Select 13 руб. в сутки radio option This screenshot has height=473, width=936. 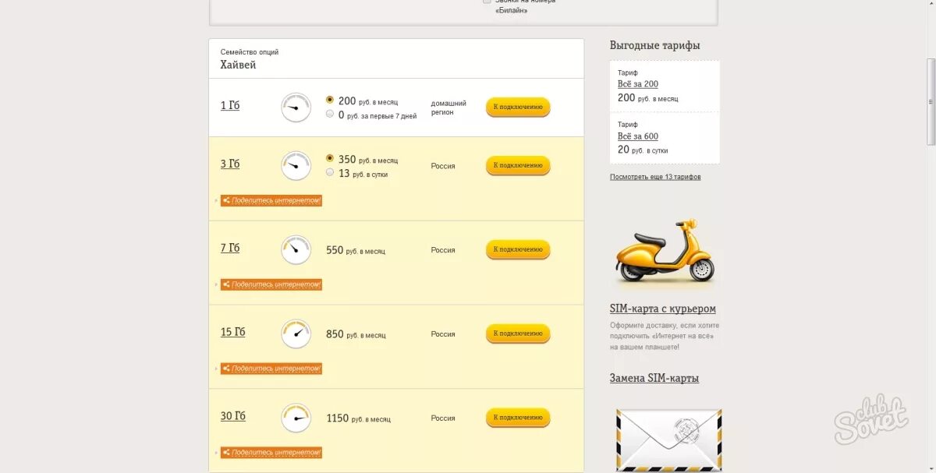pos(330,172)
